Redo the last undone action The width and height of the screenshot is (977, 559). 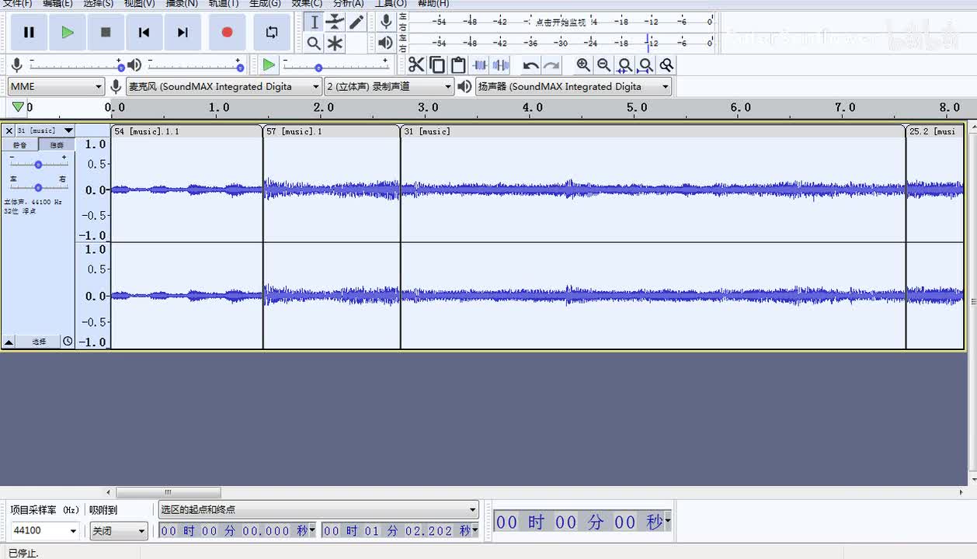[x=551, y=65]
